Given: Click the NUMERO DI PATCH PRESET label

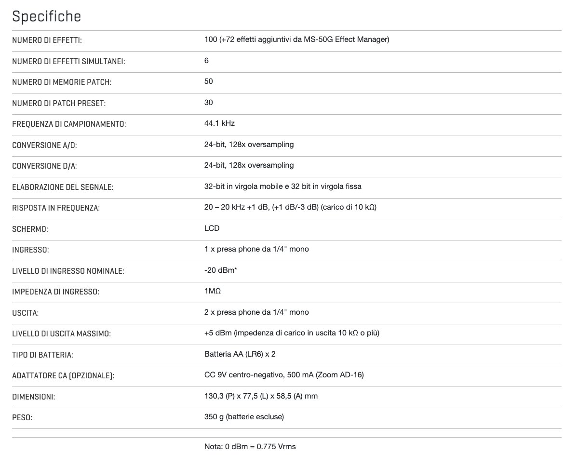Looking at the screenshot, I should point(58,103).
